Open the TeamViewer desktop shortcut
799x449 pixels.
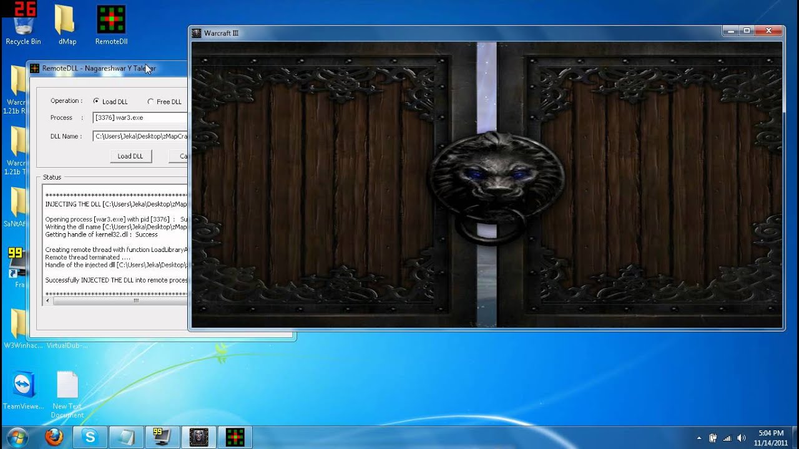23,390
